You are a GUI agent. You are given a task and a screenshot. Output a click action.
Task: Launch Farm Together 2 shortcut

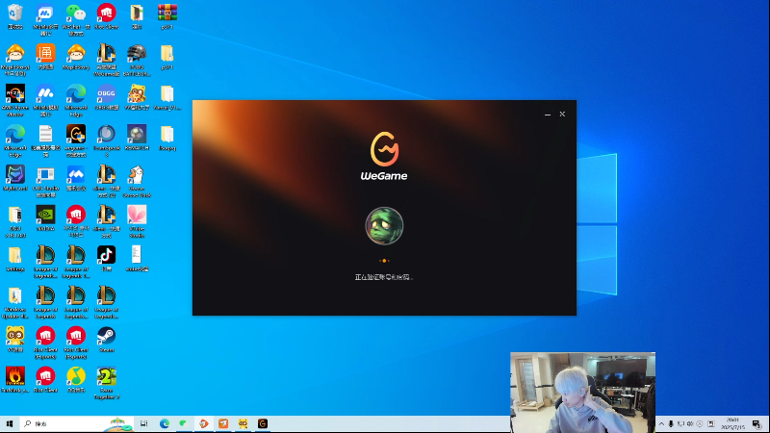pyautogui.click(x=106, y=376)
